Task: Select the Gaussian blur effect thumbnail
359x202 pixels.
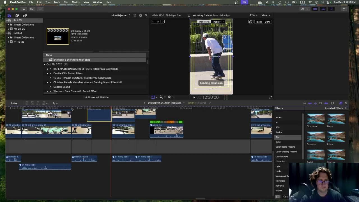Action: 316,137
